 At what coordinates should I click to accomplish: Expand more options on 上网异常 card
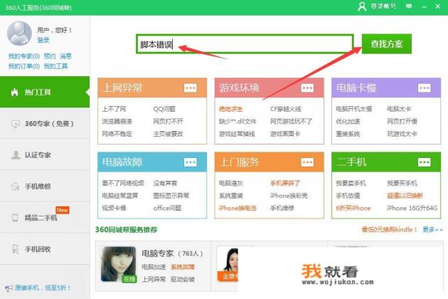(191, 88)
